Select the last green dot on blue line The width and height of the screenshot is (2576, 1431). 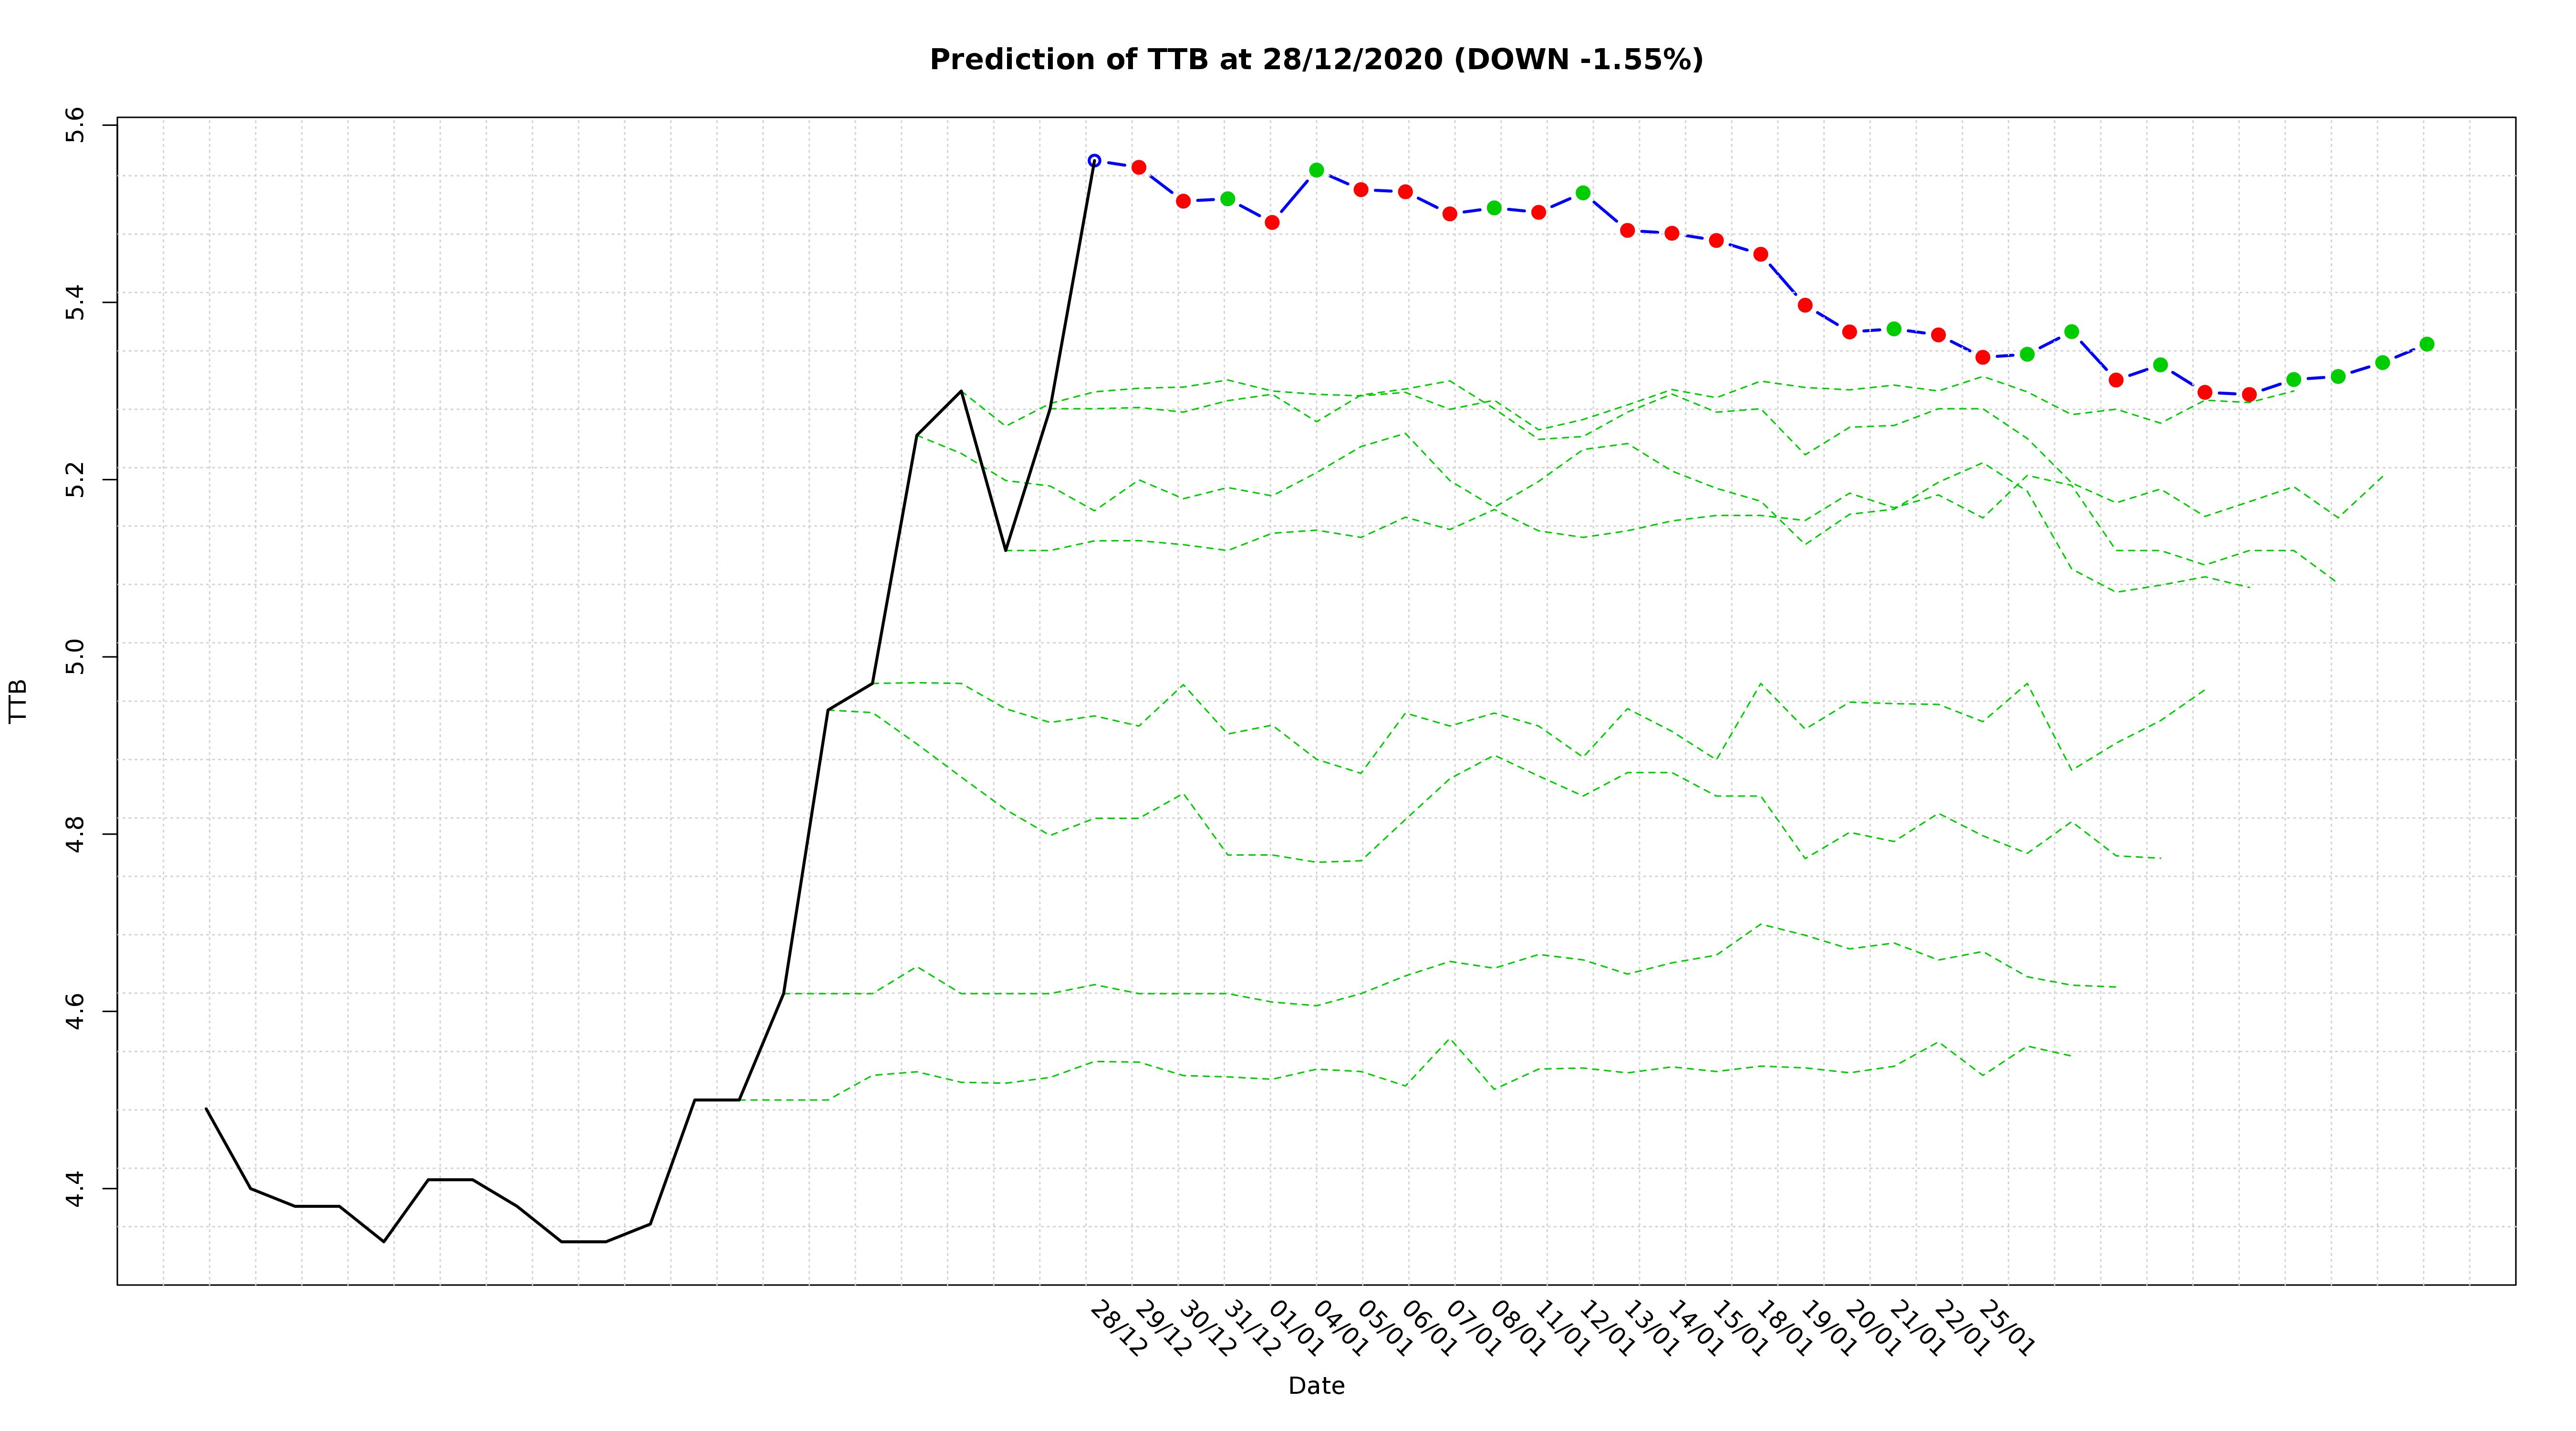tap(2427, 344)
